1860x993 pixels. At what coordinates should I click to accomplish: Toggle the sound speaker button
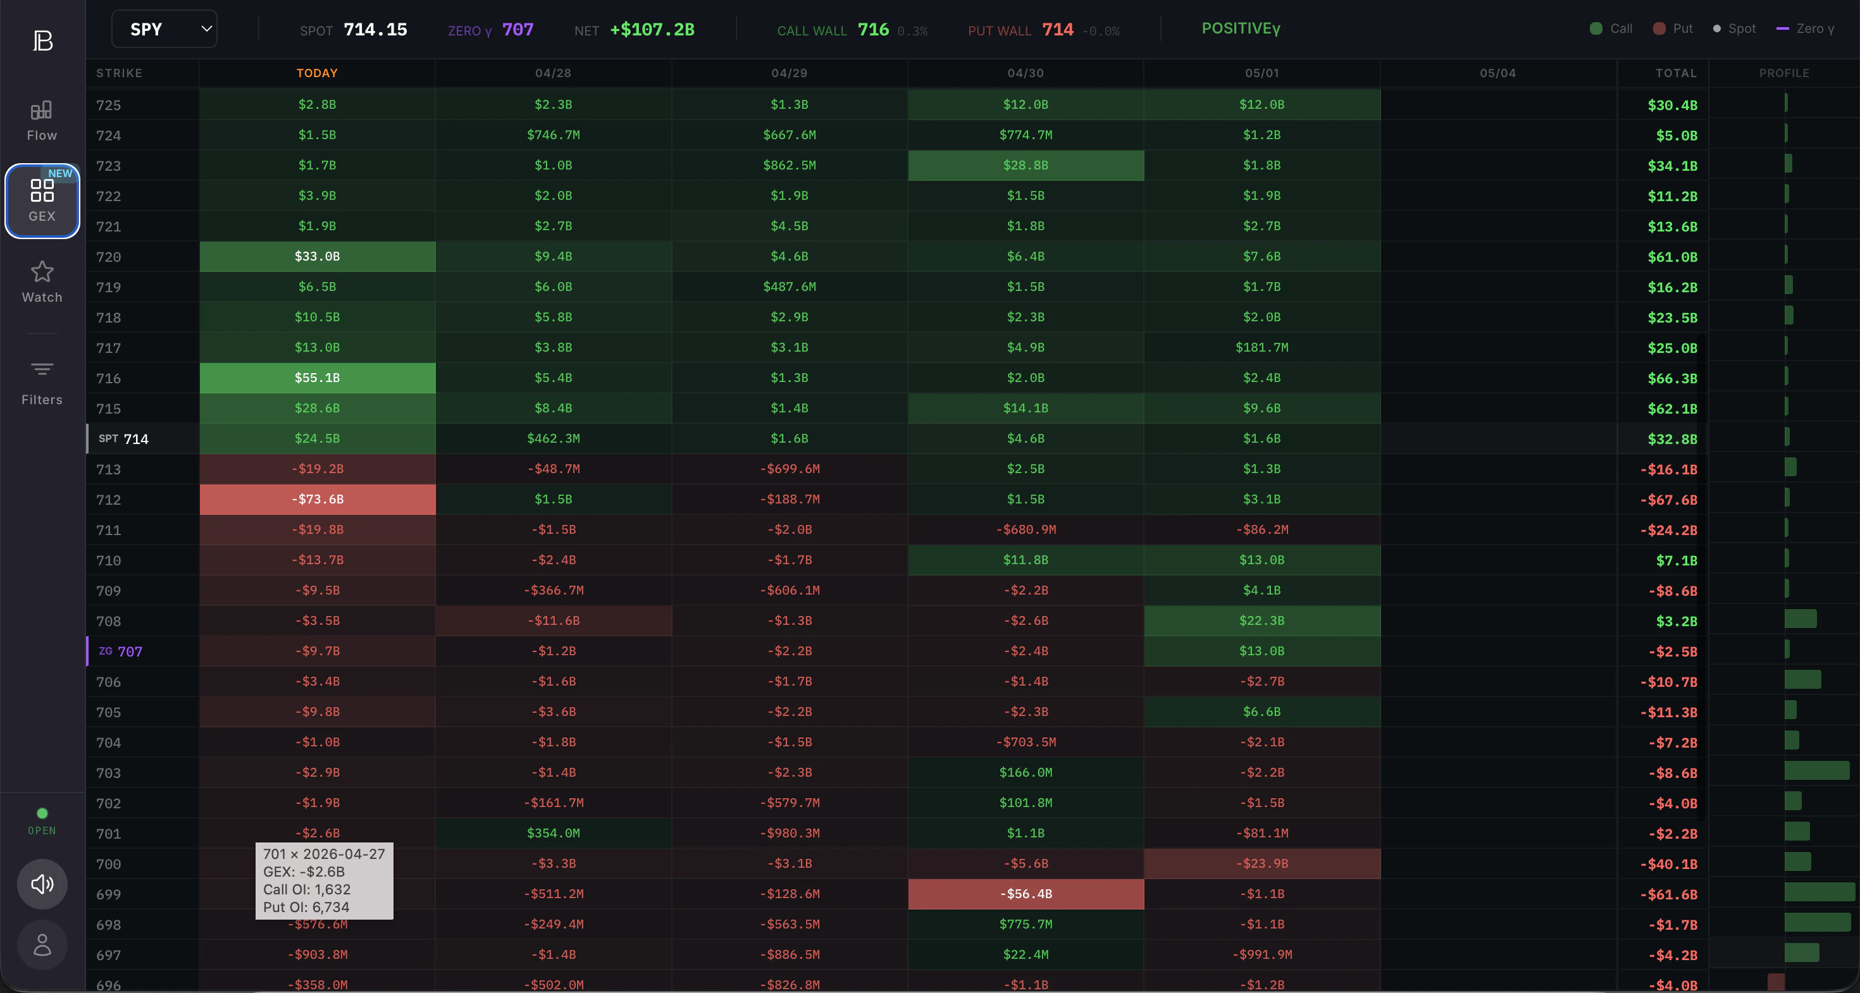coord(42,884)
